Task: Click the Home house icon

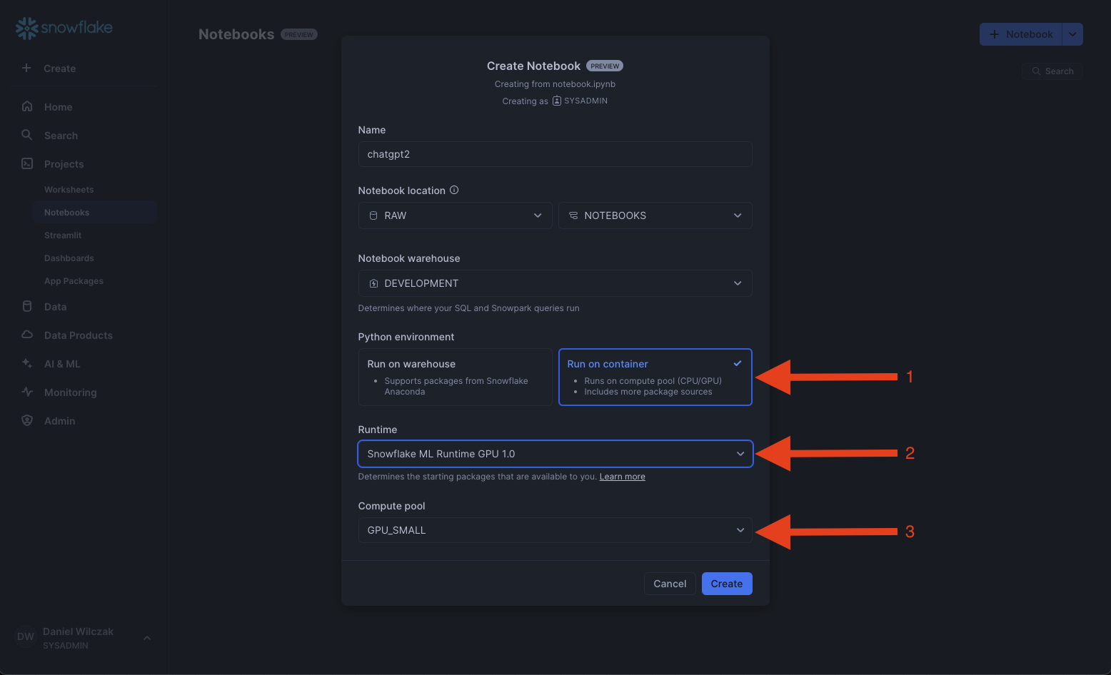Action: point(27,106)
